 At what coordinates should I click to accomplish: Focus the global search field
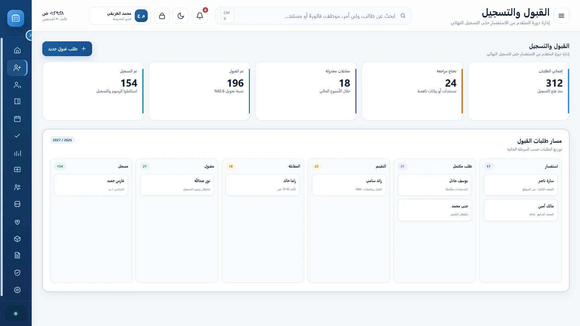click(x=313, y=16)
